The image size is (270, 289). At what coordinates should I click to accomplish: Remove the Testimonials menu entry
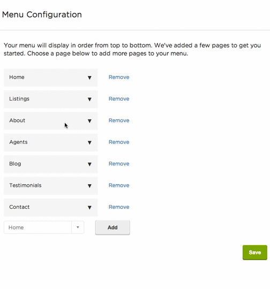[119, 185]
